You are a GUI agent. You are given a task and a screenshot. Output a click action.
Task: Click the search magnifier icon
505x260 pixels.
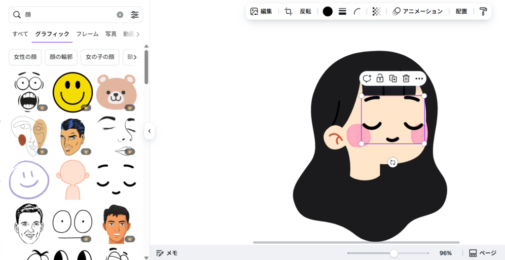pyautogui.click(x=17, y=14)
